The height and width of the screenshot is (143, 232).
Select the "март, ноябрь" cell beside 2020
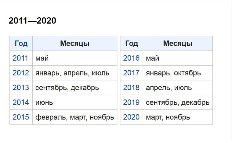coord(168,117)
